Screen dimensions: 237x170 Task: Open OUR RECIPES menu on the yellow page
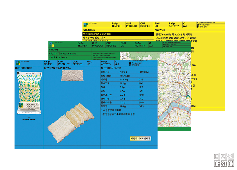(145, 25)
